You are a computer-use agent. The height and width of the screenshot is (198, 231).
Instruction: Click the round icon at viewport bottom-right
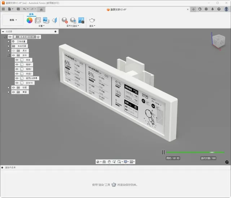pos(227,162)
